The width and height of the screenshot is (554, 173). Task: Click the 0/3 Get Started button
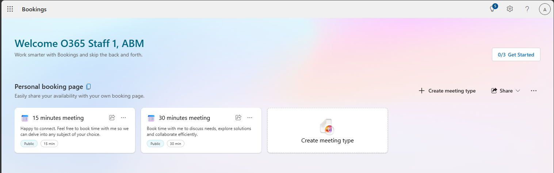(516, 55)
